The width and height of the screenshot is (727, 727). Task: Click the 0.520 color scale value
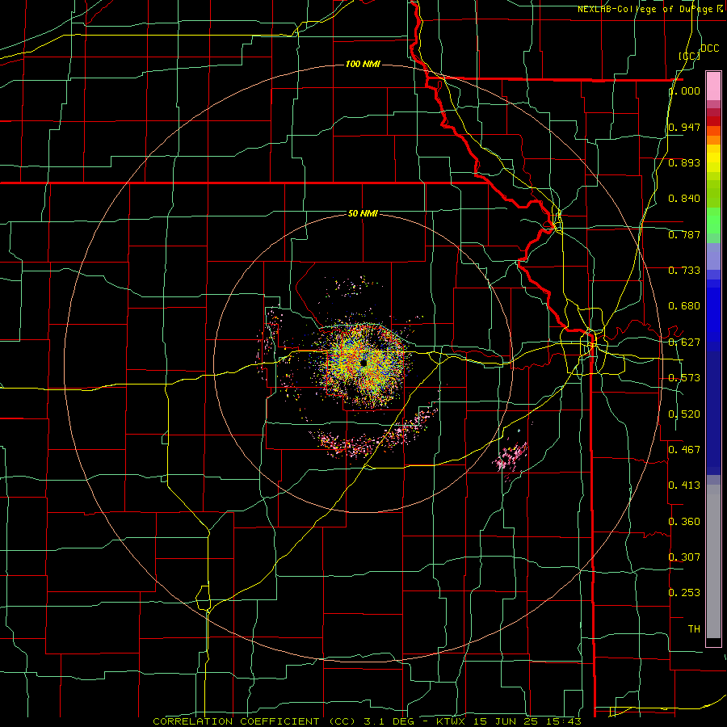point(684,414)
